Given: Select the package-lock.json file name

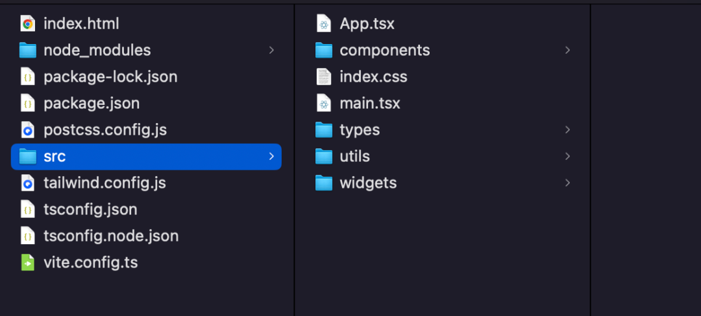Looking at the screenshot, I should tap(110, 77).
